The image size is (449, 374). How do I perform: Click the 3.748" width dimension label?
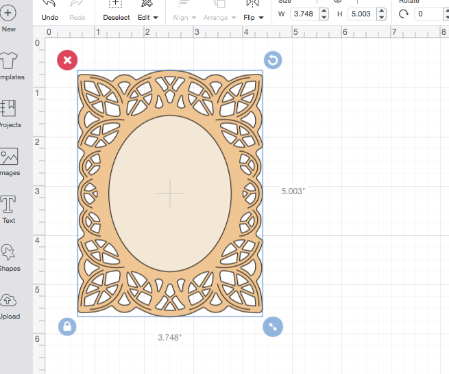[170, 338]
